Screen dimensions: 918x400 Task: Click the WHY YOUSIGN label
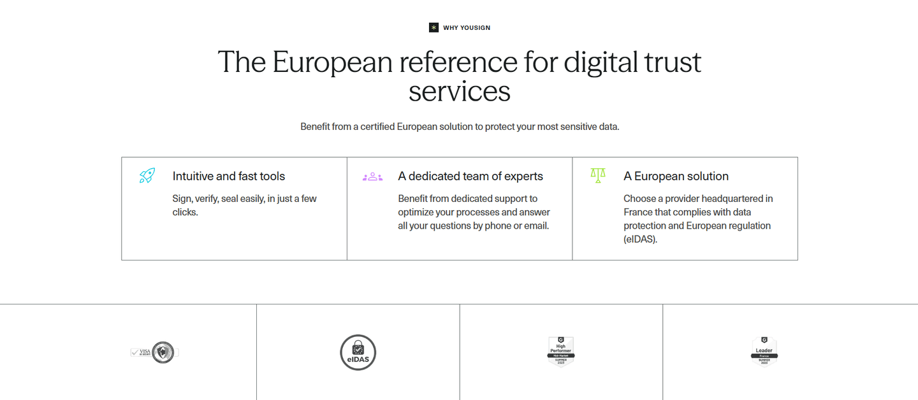467,28
